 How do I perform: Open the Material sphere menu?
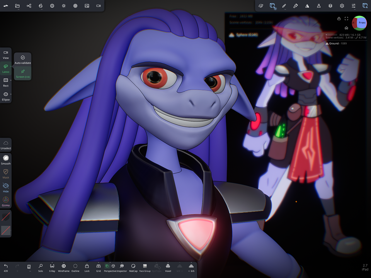tap(52, 6)
